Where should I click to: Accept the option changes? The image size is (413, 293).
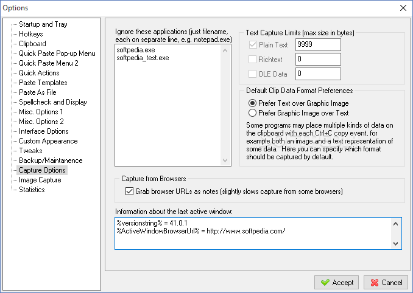coord(336,283)
